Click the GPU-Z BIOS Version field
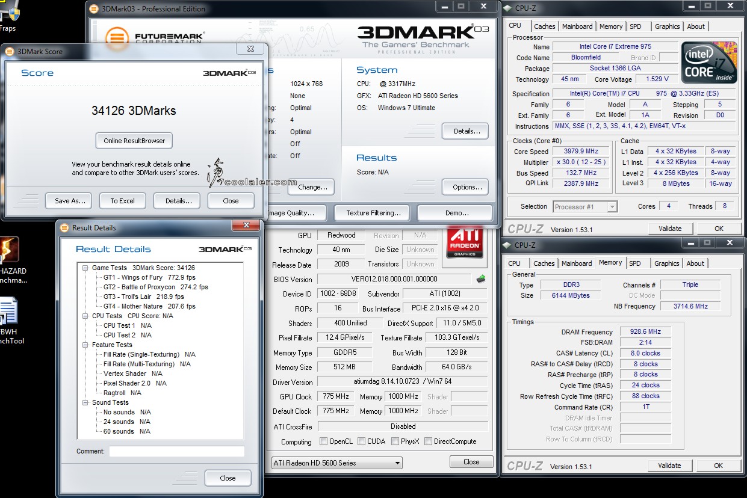This screenshot has height=498, width=747. tap(394, 279)
